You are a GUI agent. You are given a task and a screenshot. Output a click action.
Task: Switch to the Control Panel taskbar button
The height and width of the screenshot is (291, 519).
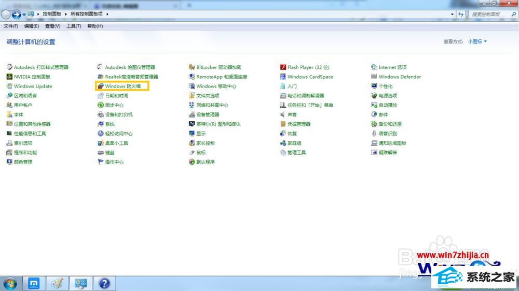pyautogui.click(x=81, y=283)
